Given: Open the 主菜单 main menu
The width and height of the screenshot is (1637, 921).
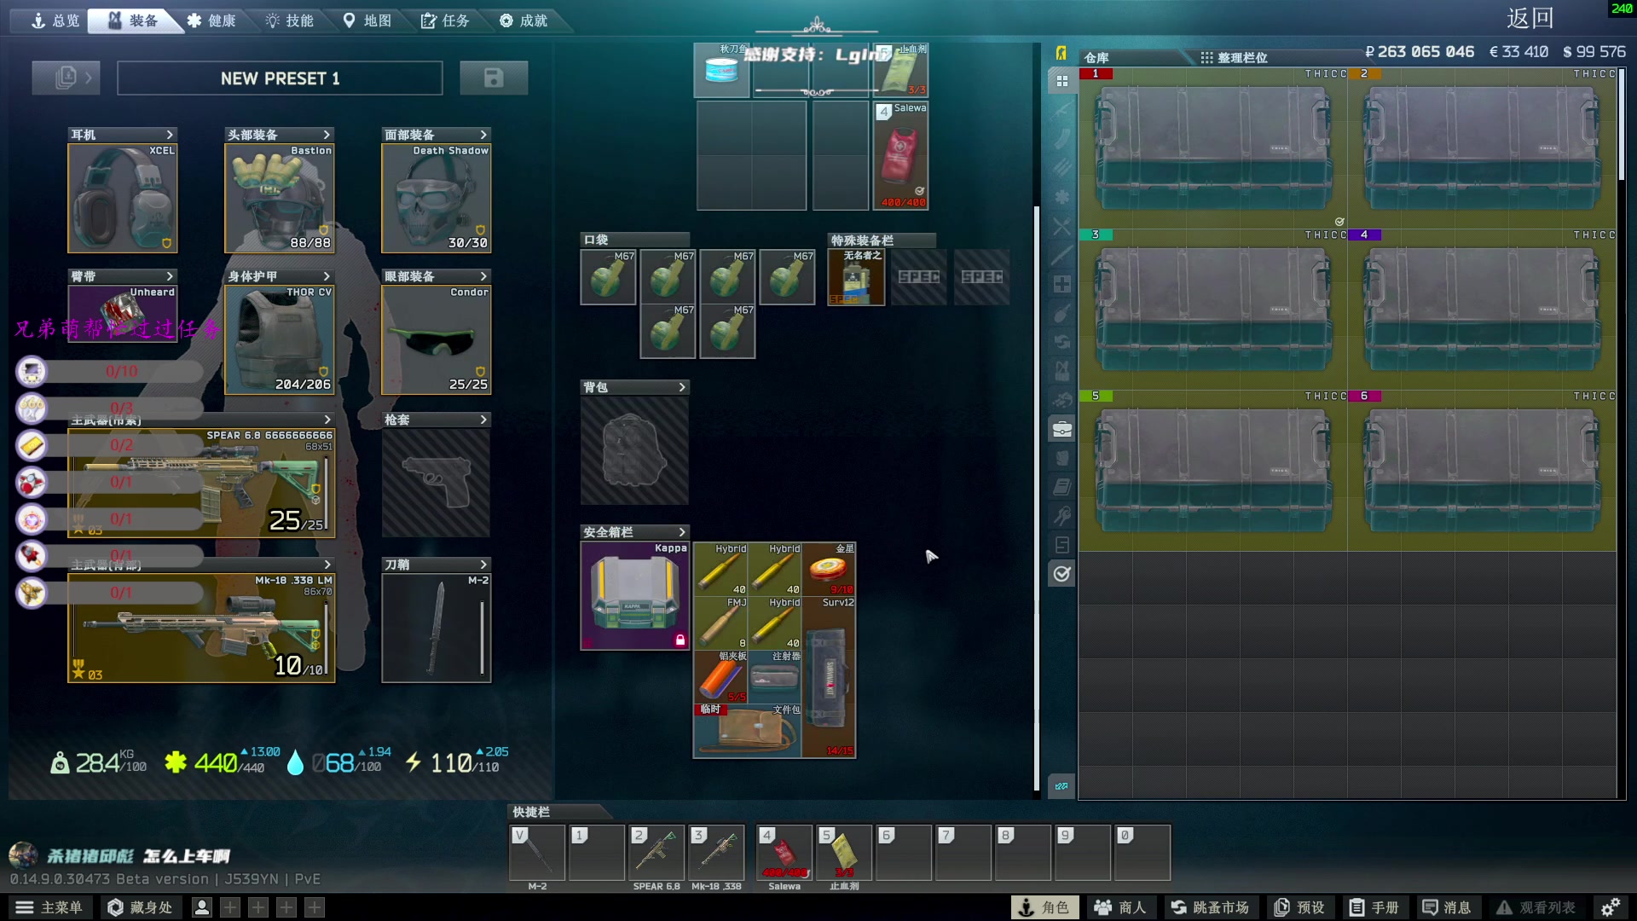Looking at the screenshot, I should 49,907.
